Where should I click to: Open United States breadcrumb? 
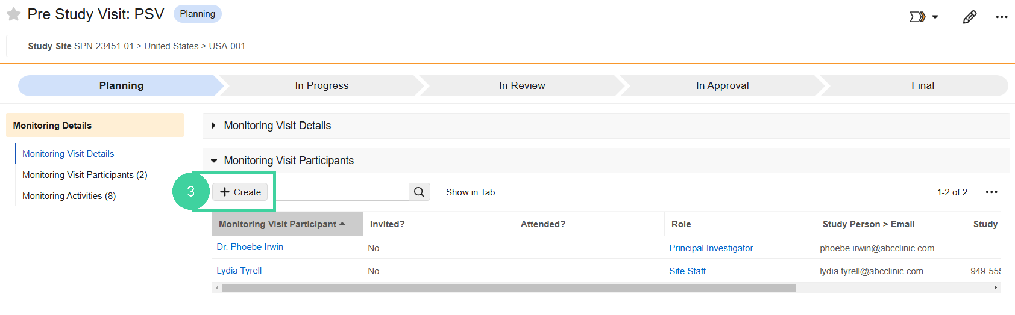coord(171,46)
